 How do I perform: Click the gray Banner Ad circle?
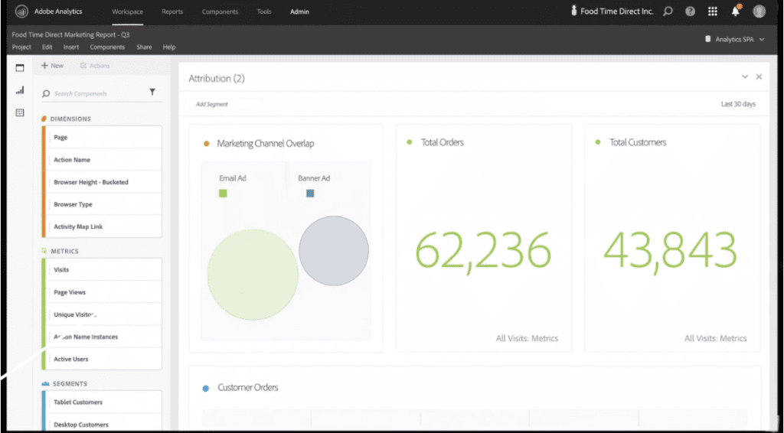coord(334,251)
